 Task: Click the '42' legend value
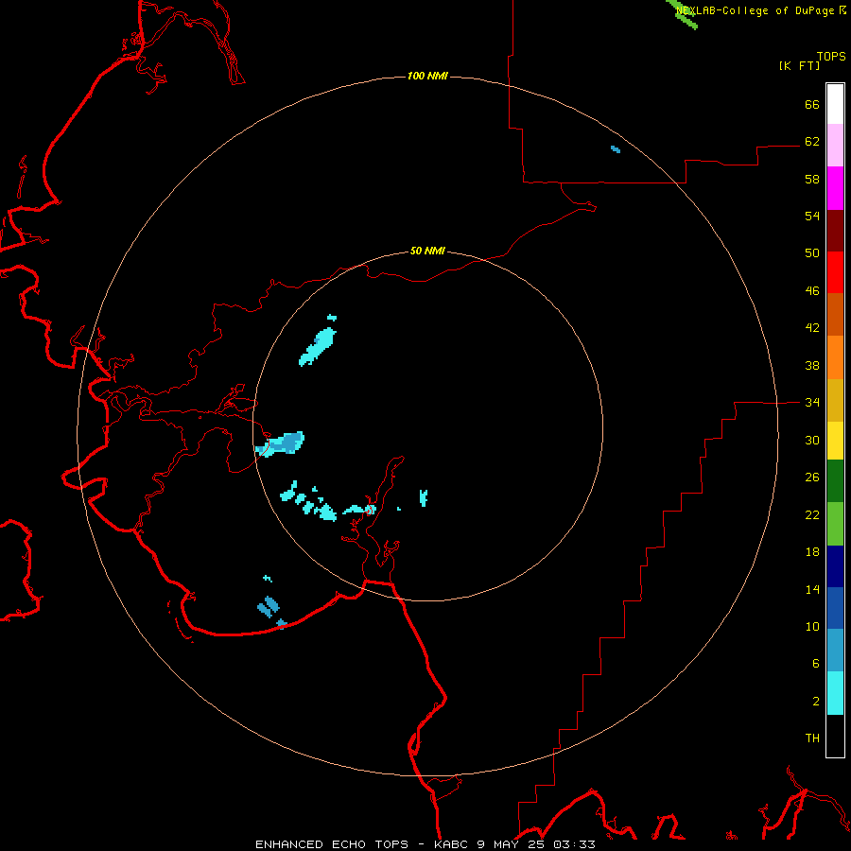point(812,327)
